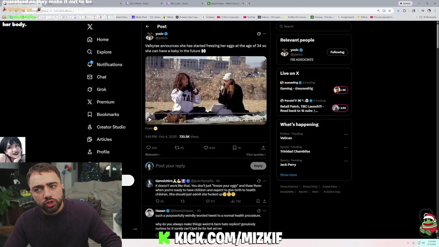Open the All Bookmarks folder
This screenshot has width=439, height=247.
coord(428,17)
